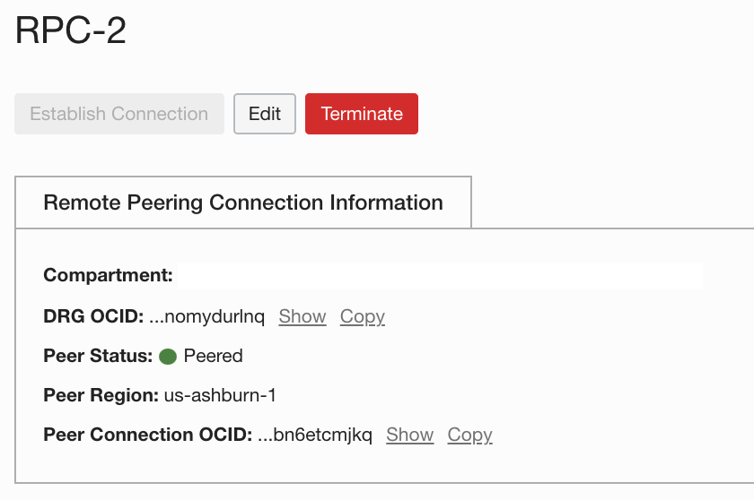
Task: Click the Peer Status field label
Action: point(98,356)
